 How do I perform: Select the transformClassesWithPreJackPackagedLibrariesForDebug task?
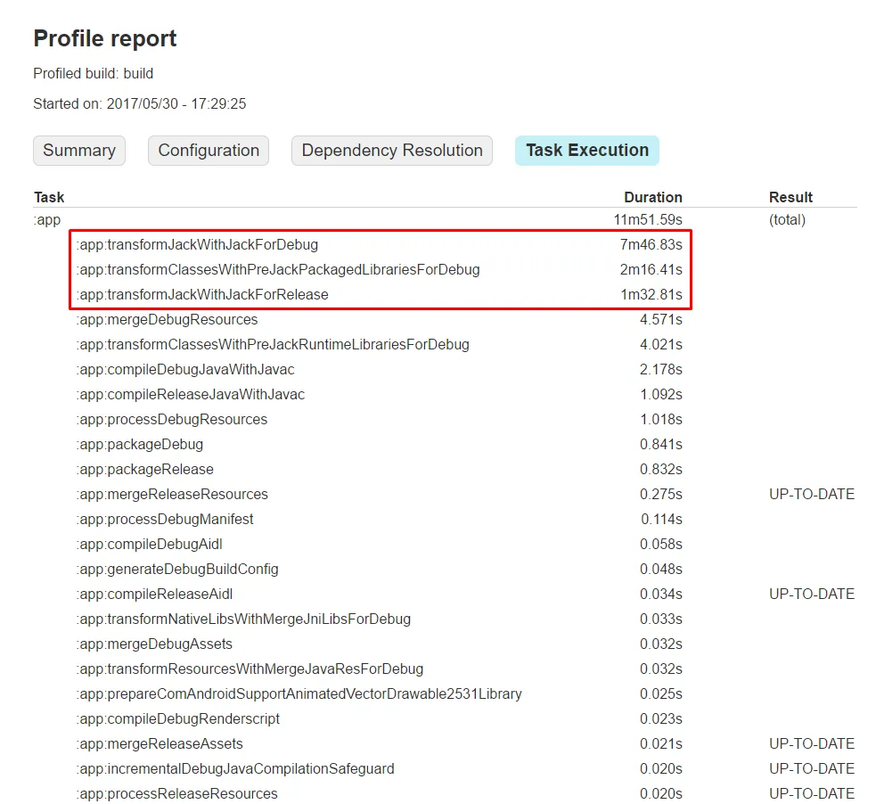click(278, 269)
